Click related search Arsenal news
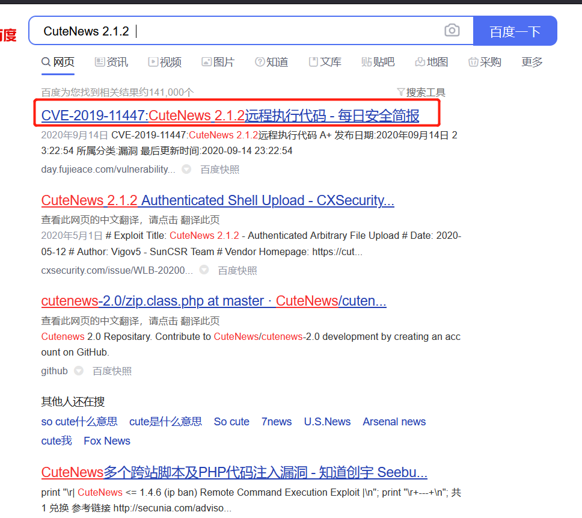 point(394,422)
